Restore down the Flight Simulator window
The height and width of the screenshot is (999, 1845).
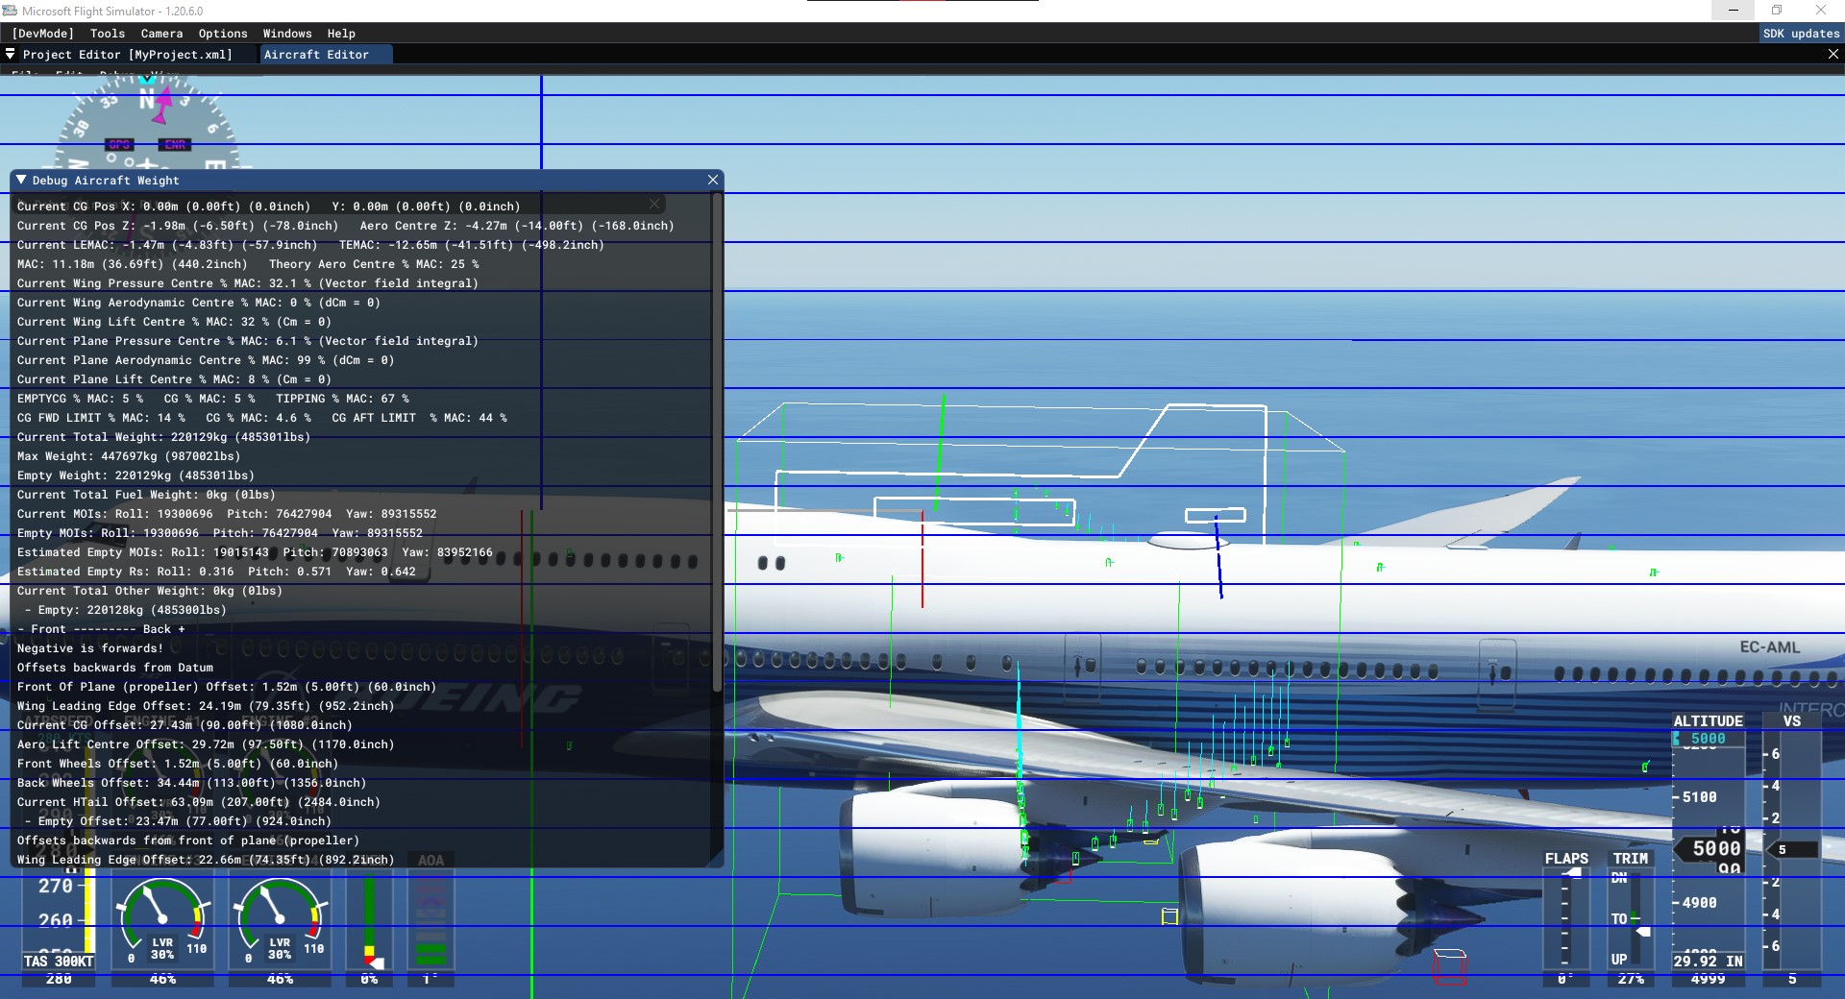(x=1777, y=11)
